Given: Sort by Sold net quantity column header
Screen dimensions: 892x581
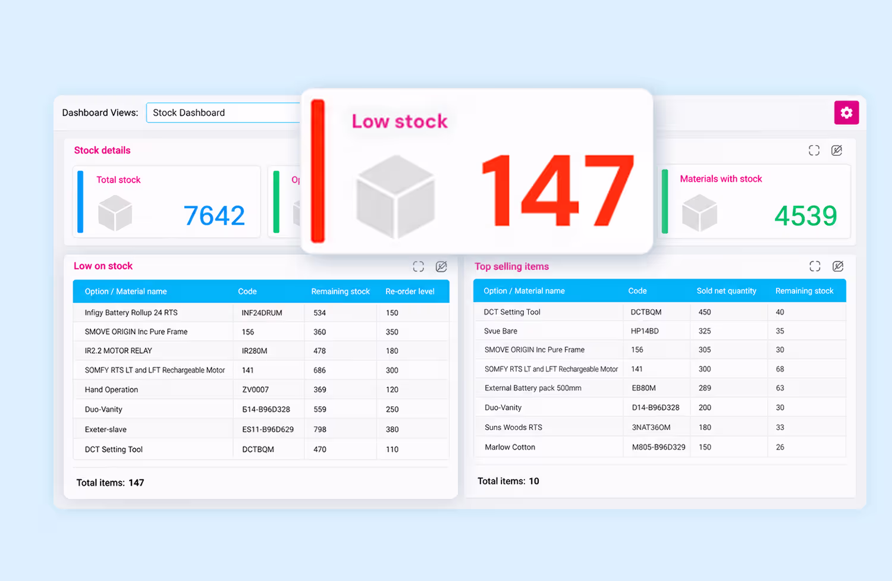Looking at the screenshot, I should point(726,291).
